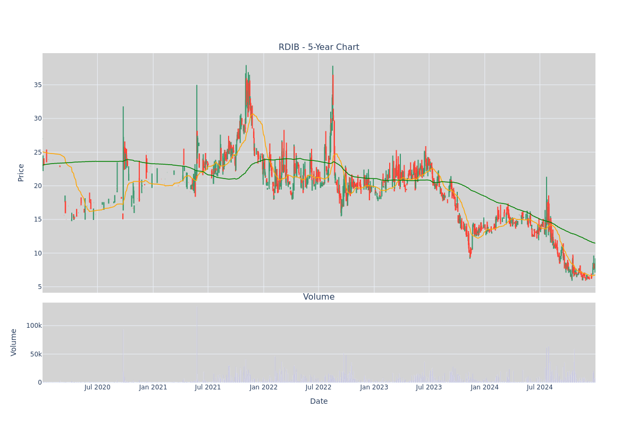
Task: Click the price tick label '35'
Action: (38, 85)
